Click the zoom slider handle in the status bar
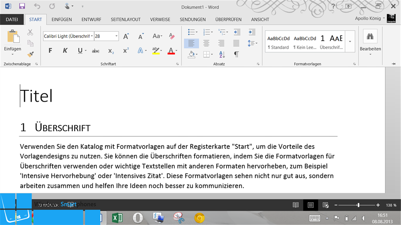 point(358,205)
